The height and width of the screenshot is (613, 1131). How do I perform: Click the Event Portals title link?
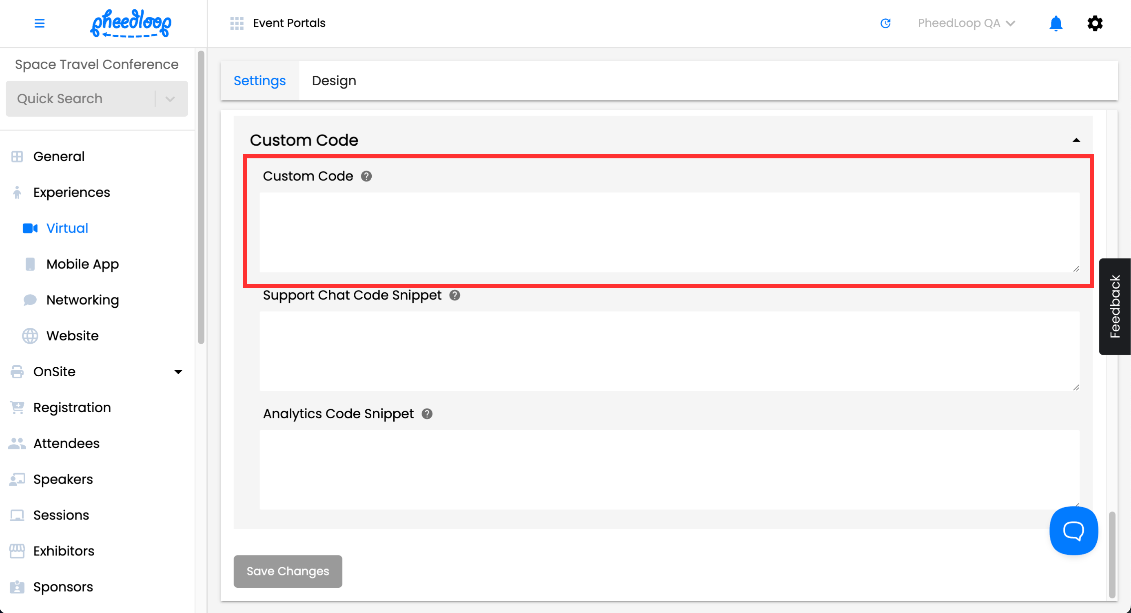click(x=289, y=23)
